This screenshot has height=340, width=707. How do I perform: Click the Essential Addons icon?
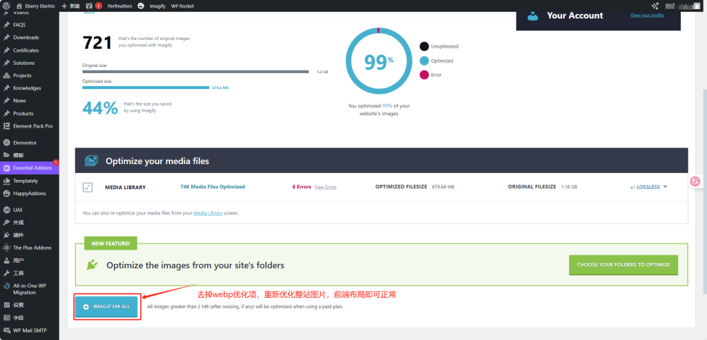[6, 168]
